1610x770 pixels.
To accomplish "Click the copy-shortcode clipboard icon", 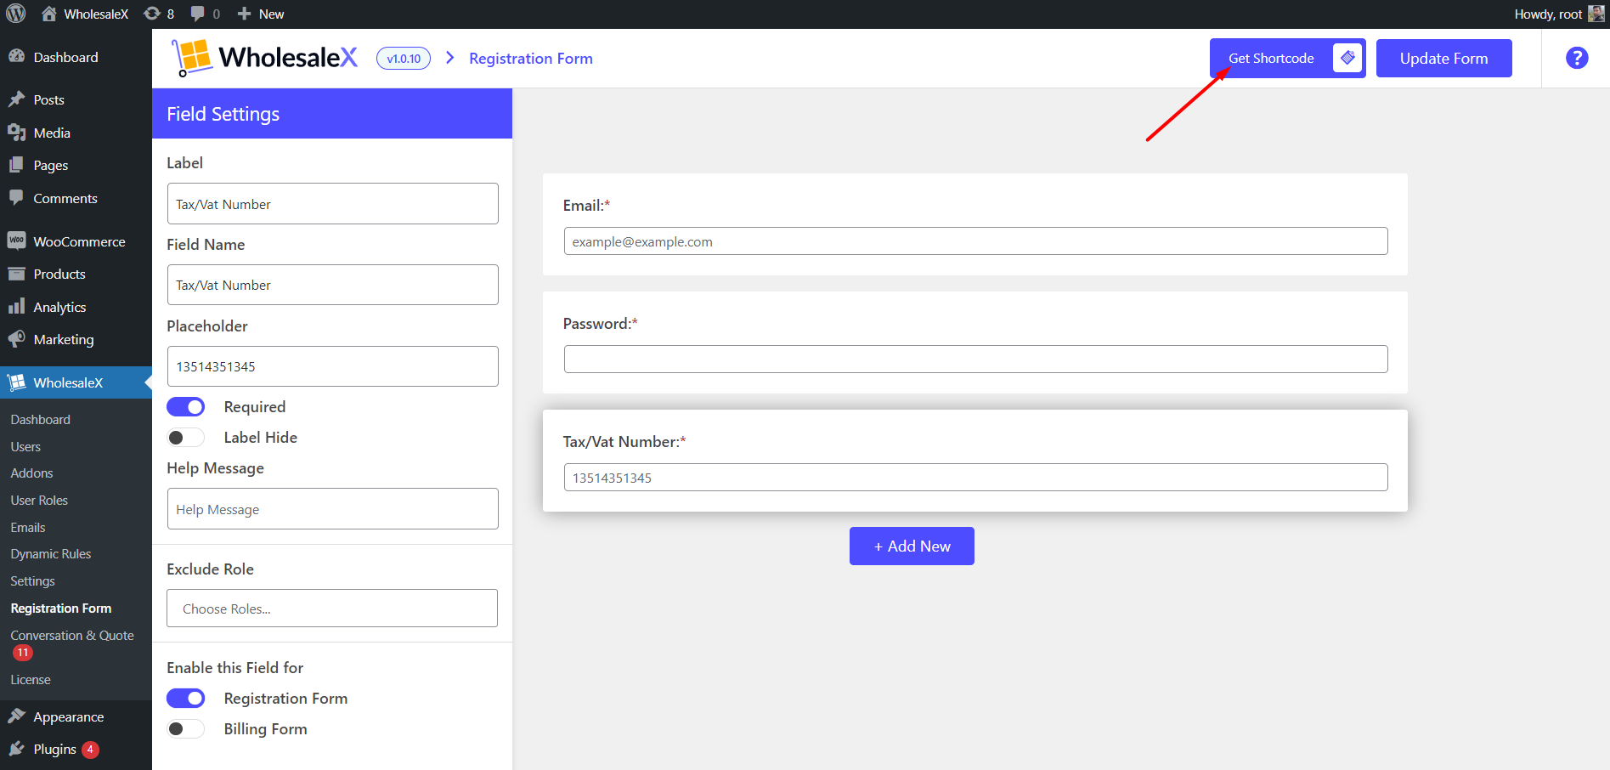I will 1347,58.
